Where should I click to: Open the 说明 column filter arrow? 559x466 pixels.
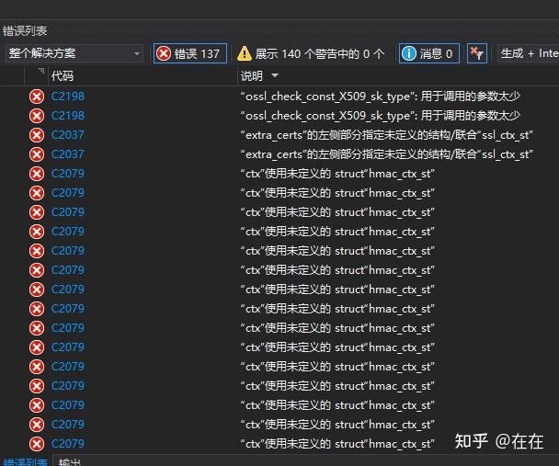275,75
